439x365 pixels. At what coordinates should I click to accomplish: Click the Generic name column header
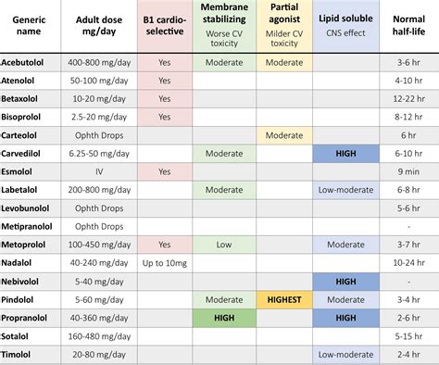click(x=31, y=26)
